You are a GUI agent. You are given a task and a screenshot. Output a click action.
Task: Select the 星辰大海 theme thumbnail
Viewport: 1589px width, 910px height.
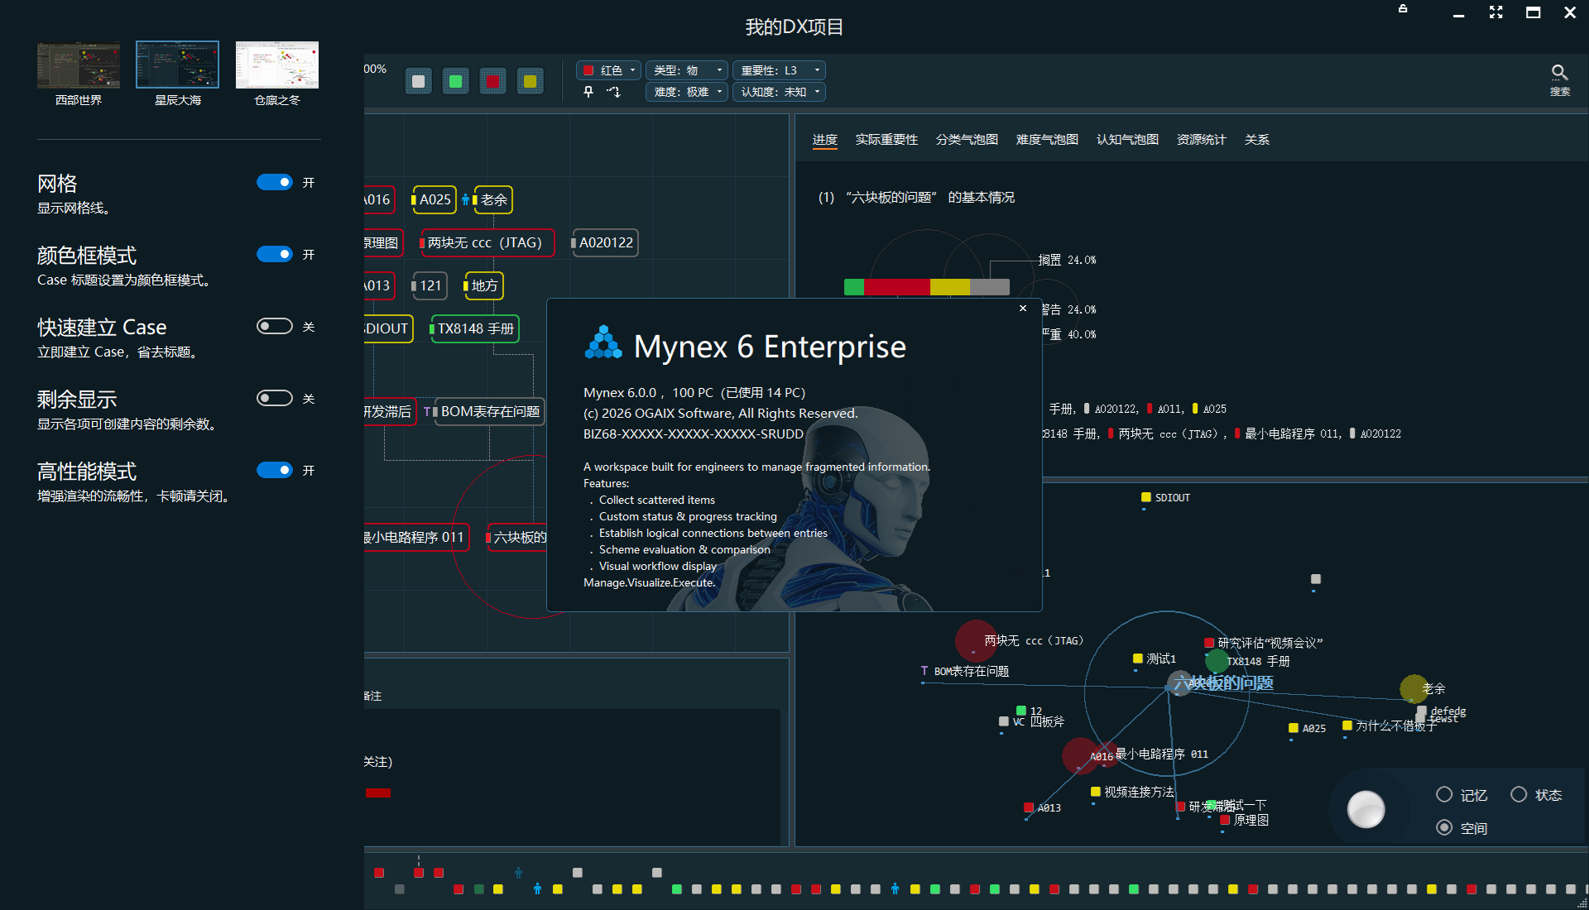pos(178,65)
